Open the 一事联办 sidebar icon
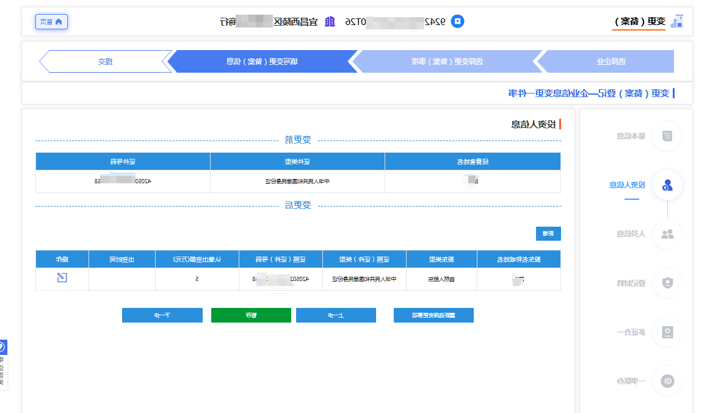Screen dimensions: 710x413 tap(667, 381)
